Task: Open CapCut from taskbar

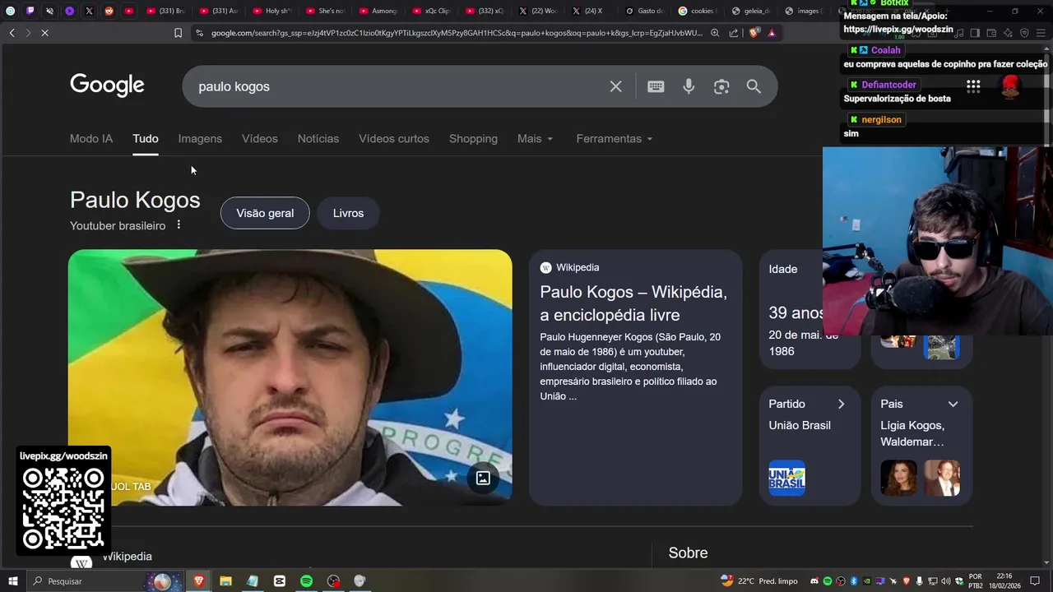Action: tap(280, 581)
